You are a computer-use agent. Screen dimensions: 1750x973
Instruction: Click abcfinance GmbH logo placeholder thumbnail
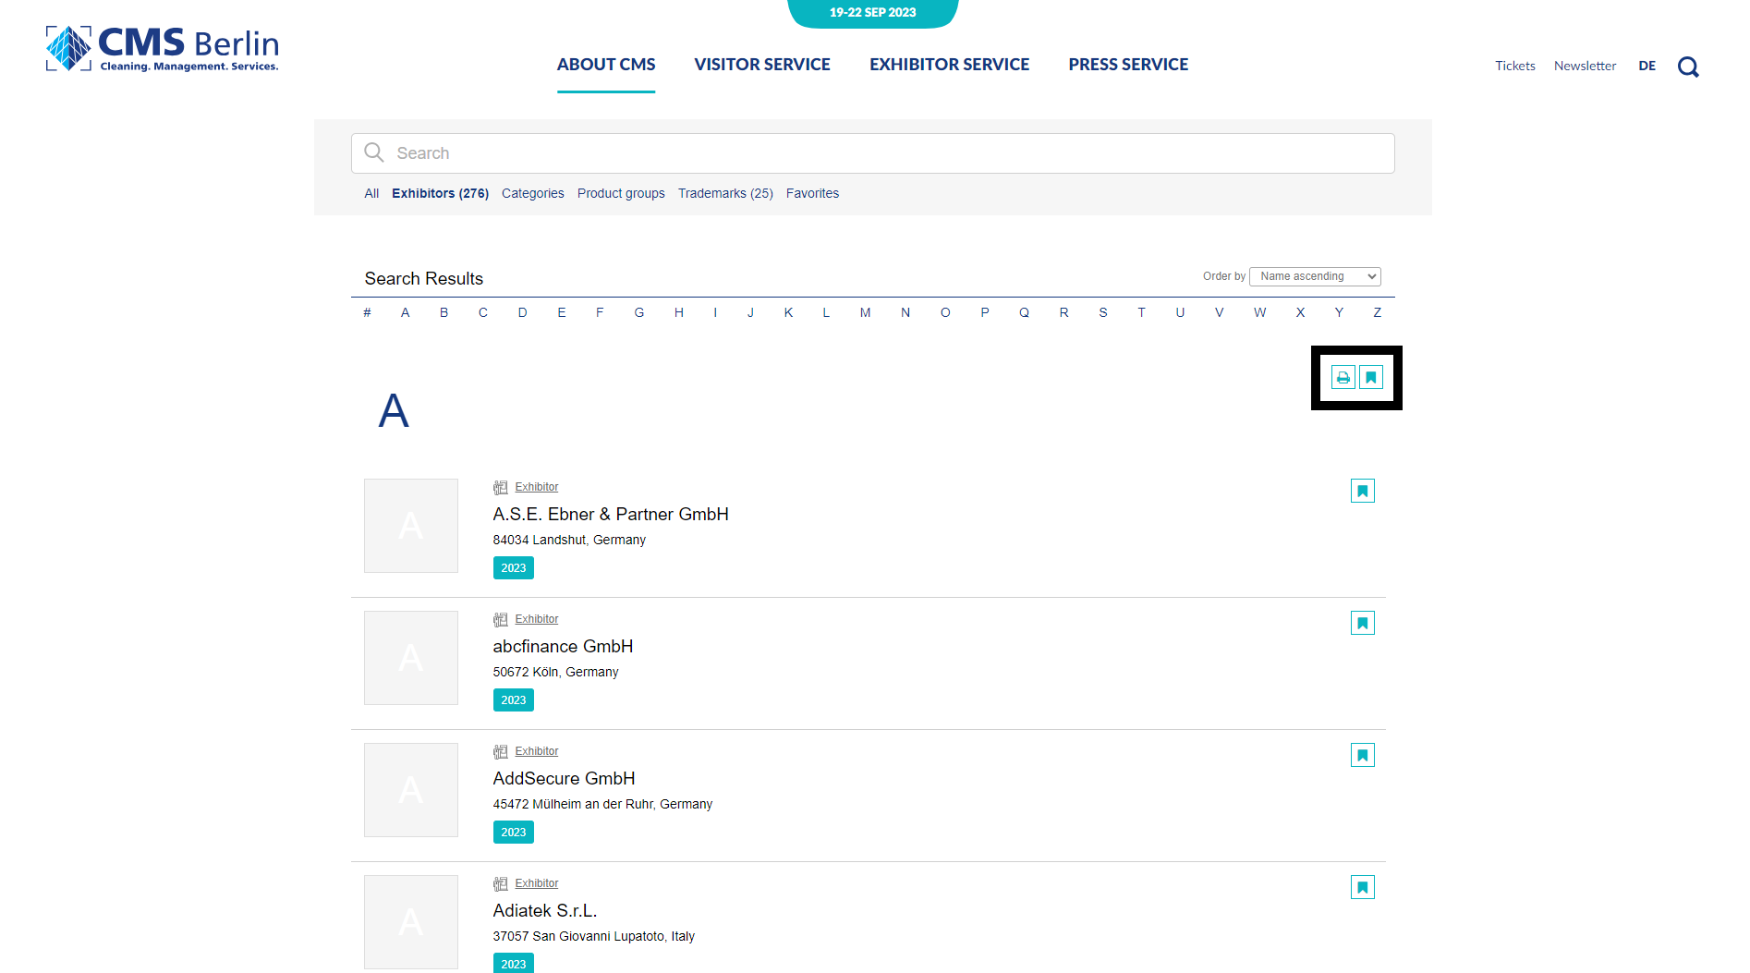click(x=411, y=658)
